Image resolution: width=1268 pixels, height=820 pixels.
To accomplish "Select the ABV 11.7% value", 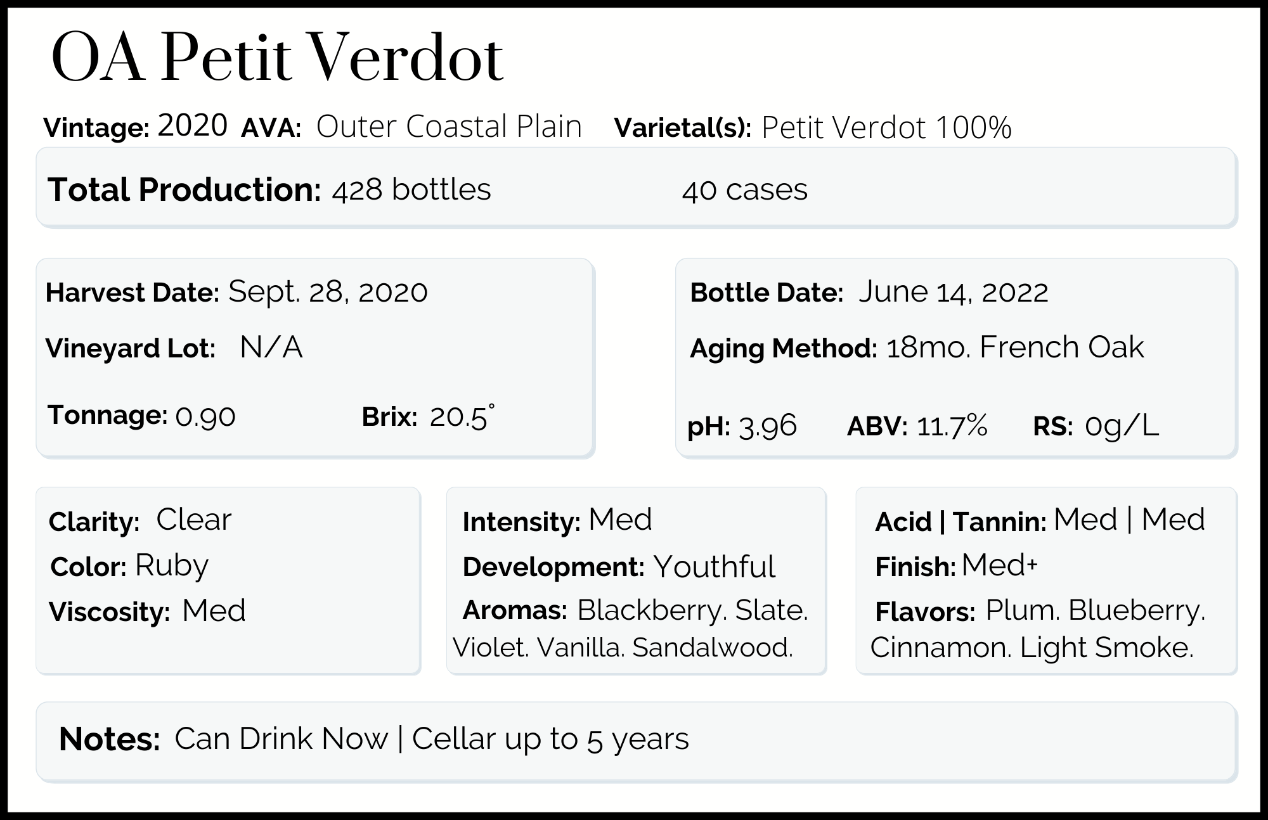I will click(x=952, y=426).
